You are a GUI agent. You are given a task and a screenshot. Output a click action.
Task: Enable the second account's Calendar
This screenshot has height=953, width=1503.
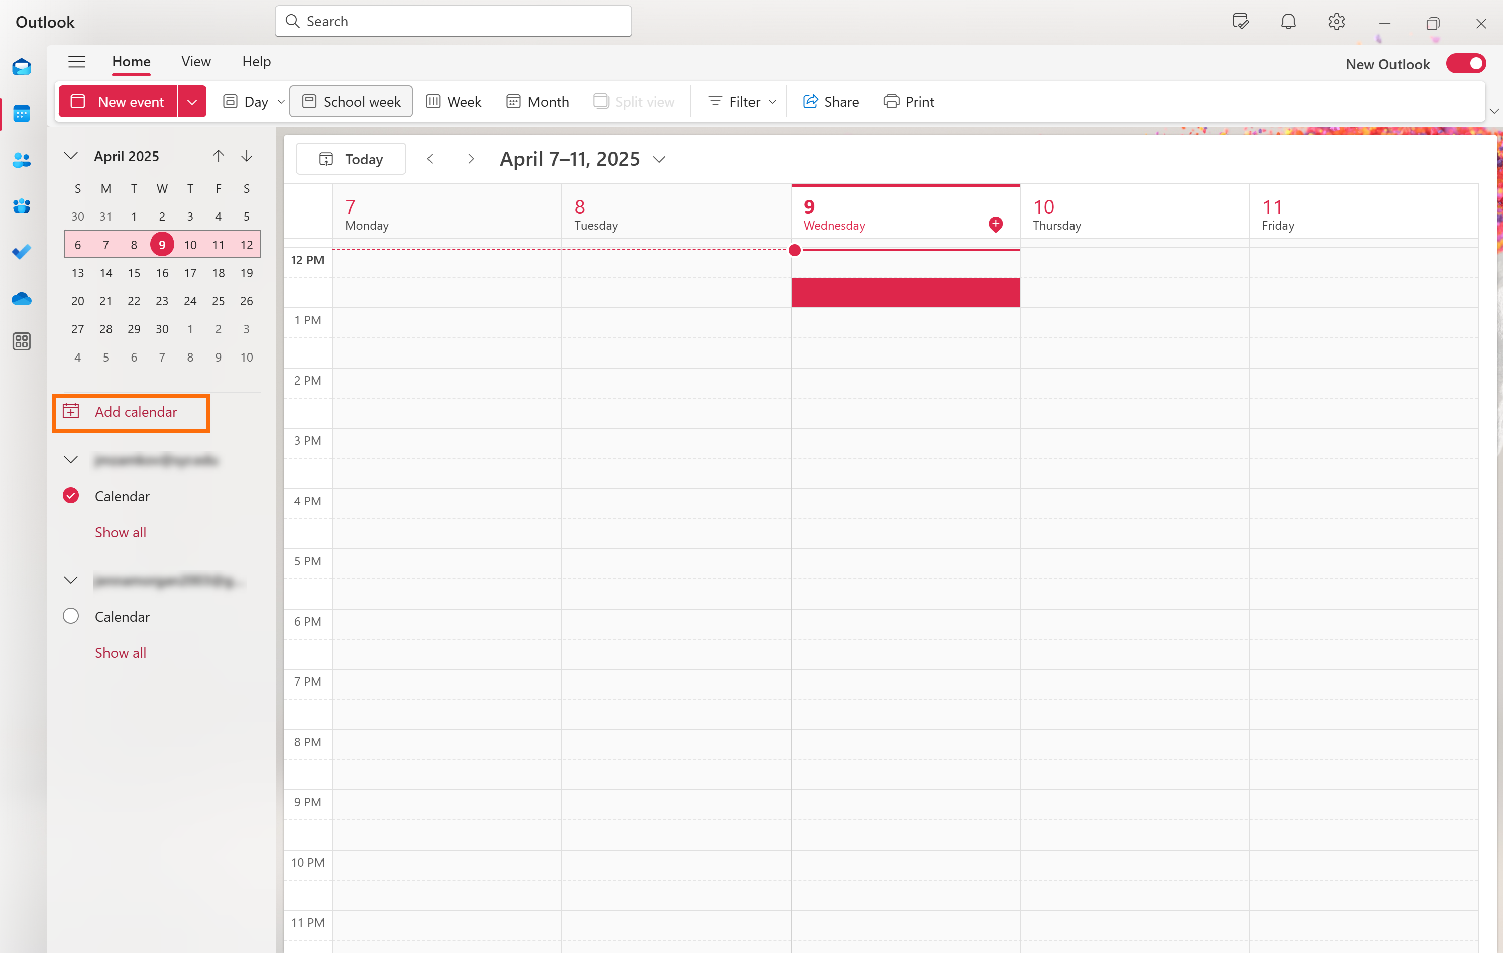(x=71, y=616)
